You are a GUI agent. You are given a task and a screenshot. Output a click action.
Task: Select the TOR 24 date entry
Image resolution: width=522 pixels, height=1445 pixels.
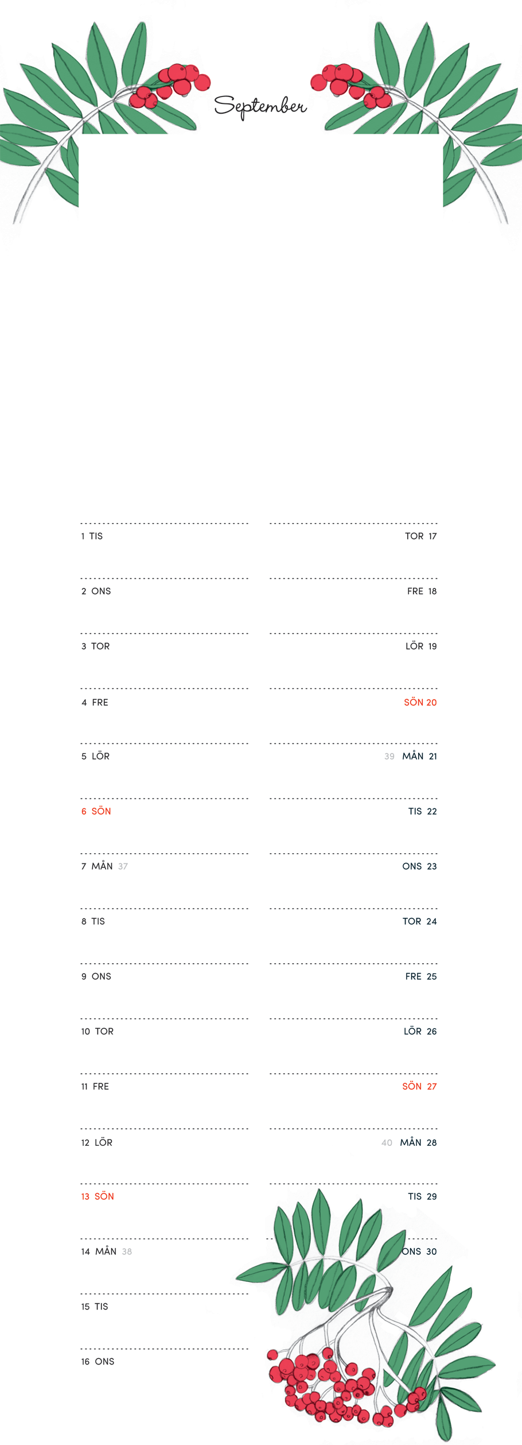click(419, 921)
